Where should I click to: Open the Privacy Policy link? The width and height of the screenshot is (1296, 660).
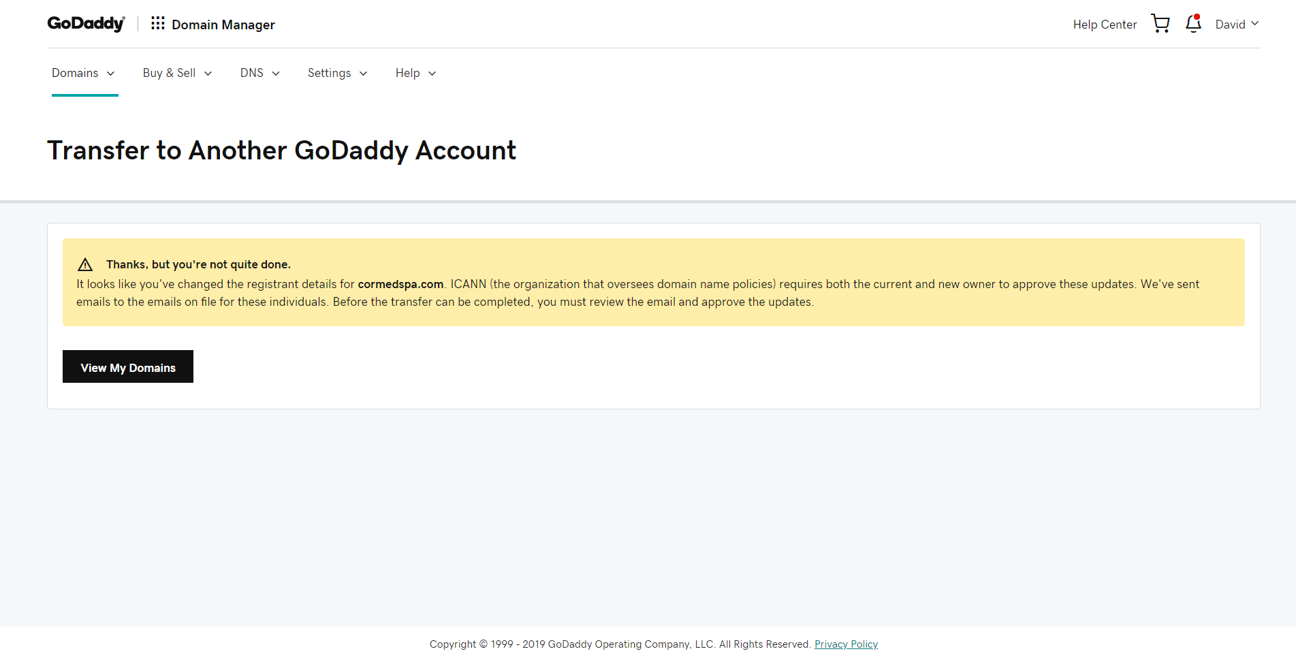pyautogui.click(x=846, y=644)
